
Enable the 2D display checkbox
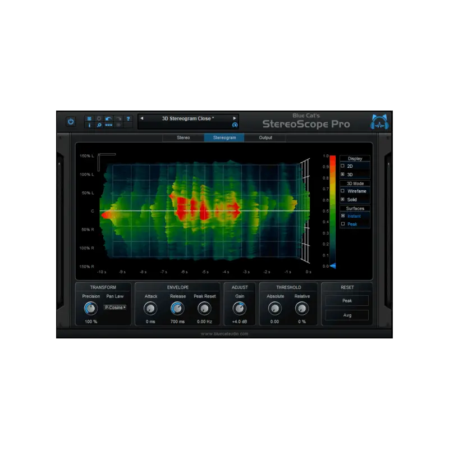pyautogui.click(x=343, y=166)
